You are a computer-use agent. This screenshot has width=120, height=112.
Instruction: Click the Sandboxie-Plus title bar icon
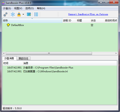click(x=3, y=3)
